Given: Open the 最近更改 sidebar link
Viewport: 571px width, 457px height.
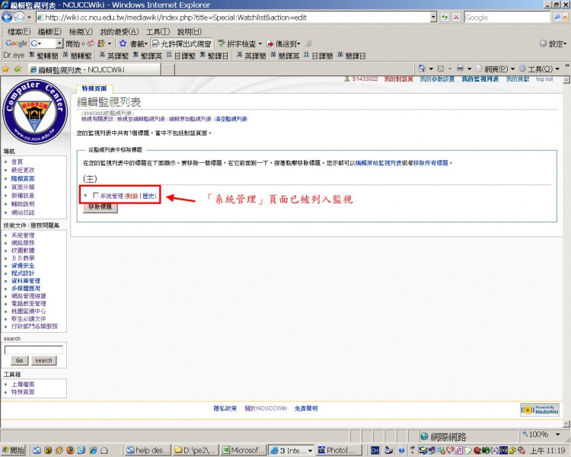Looking at the screenshot, I should coord(23,170).
